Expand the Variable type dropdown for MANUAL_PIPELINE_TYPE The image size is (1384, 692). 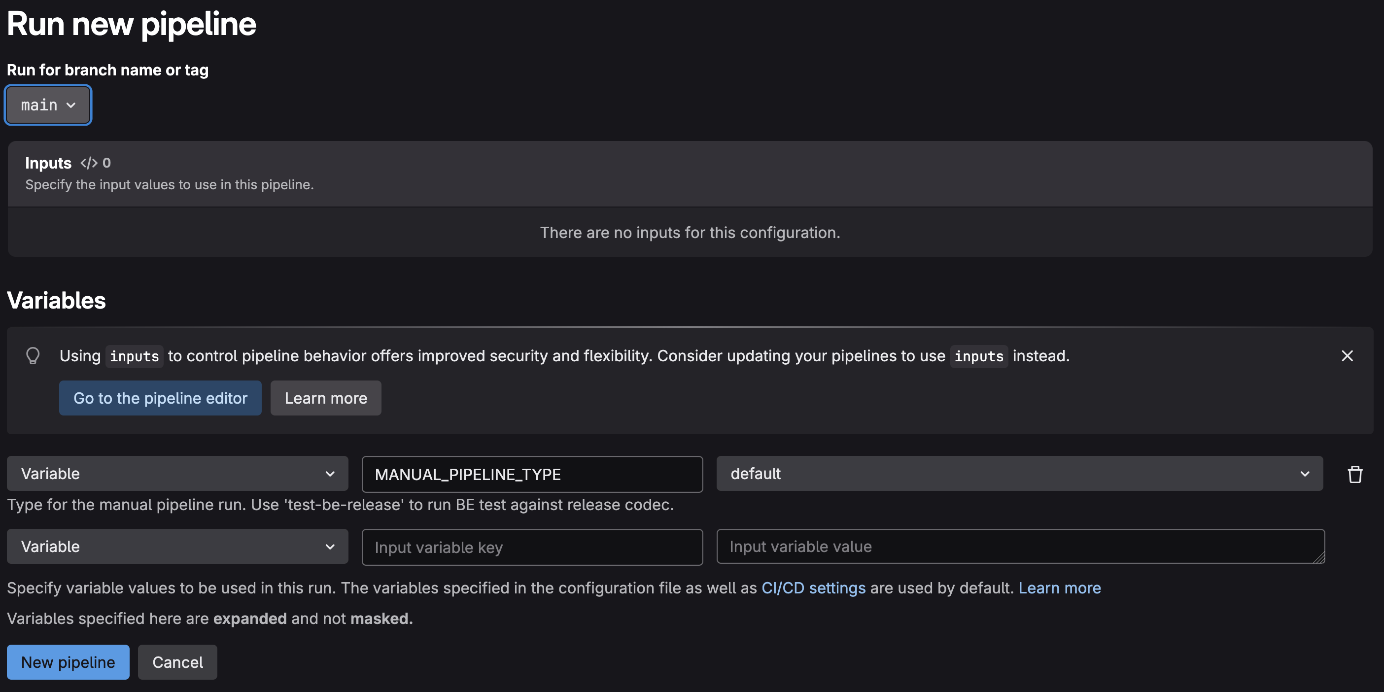coord(177,474)
